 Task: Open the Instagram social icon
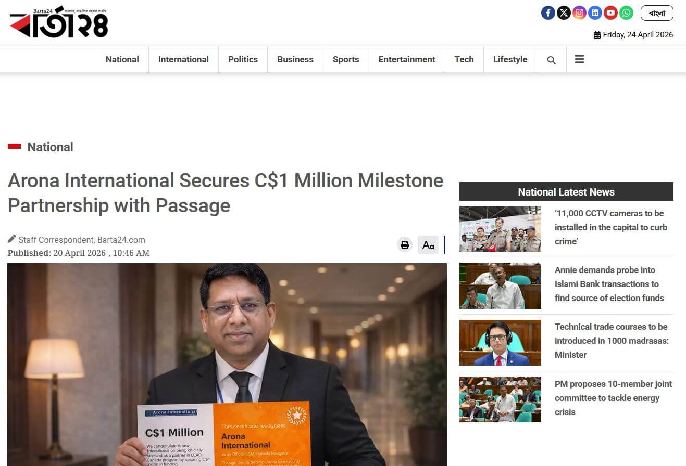tap(579, 12)
